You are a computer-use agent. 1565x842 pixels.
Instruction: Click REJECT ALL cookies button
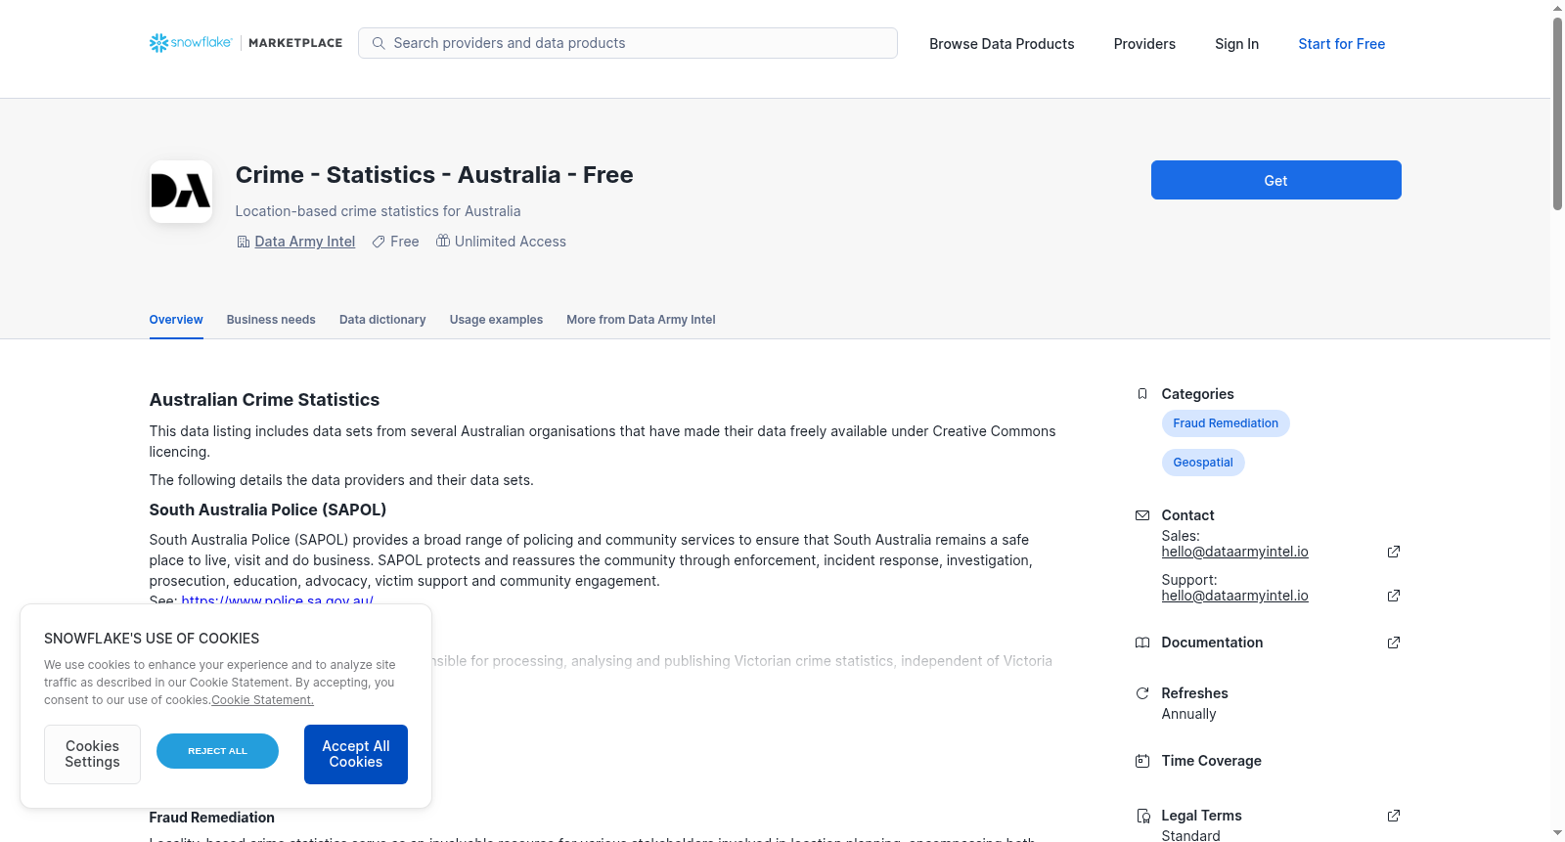pos(217,751)
